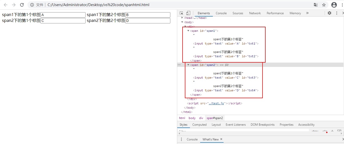Switch to the Elements tab
Viewport: 344px width, 144px height.
[204, 13]
